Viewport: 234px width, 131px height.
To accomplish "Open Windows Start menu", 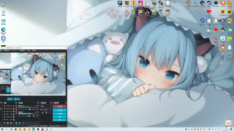I will tap(2, 129).
